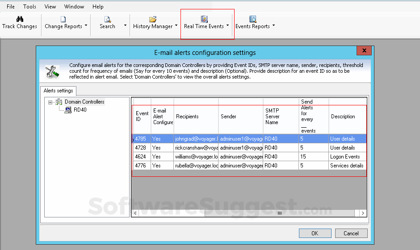Select the event ID 4785 cell
This screenshot has height=250, width=420.
142,139
